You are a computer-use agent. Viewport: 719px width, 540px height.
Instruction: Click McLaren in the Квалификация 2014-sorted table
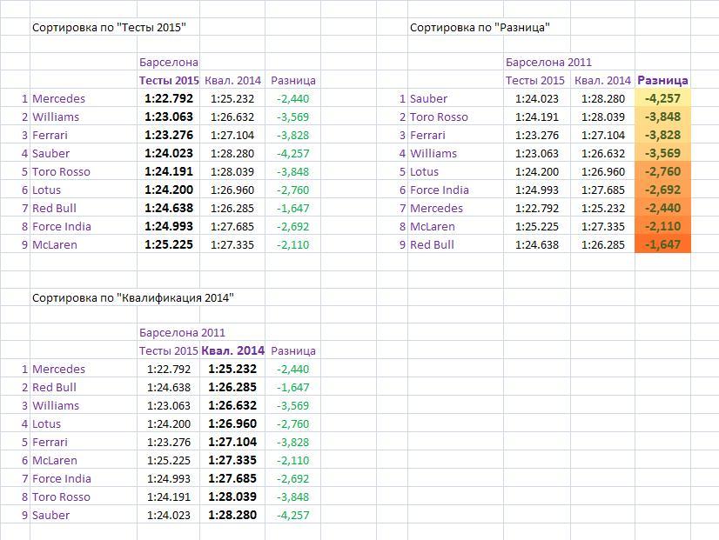pyautogui.click(x=55, y=460)
